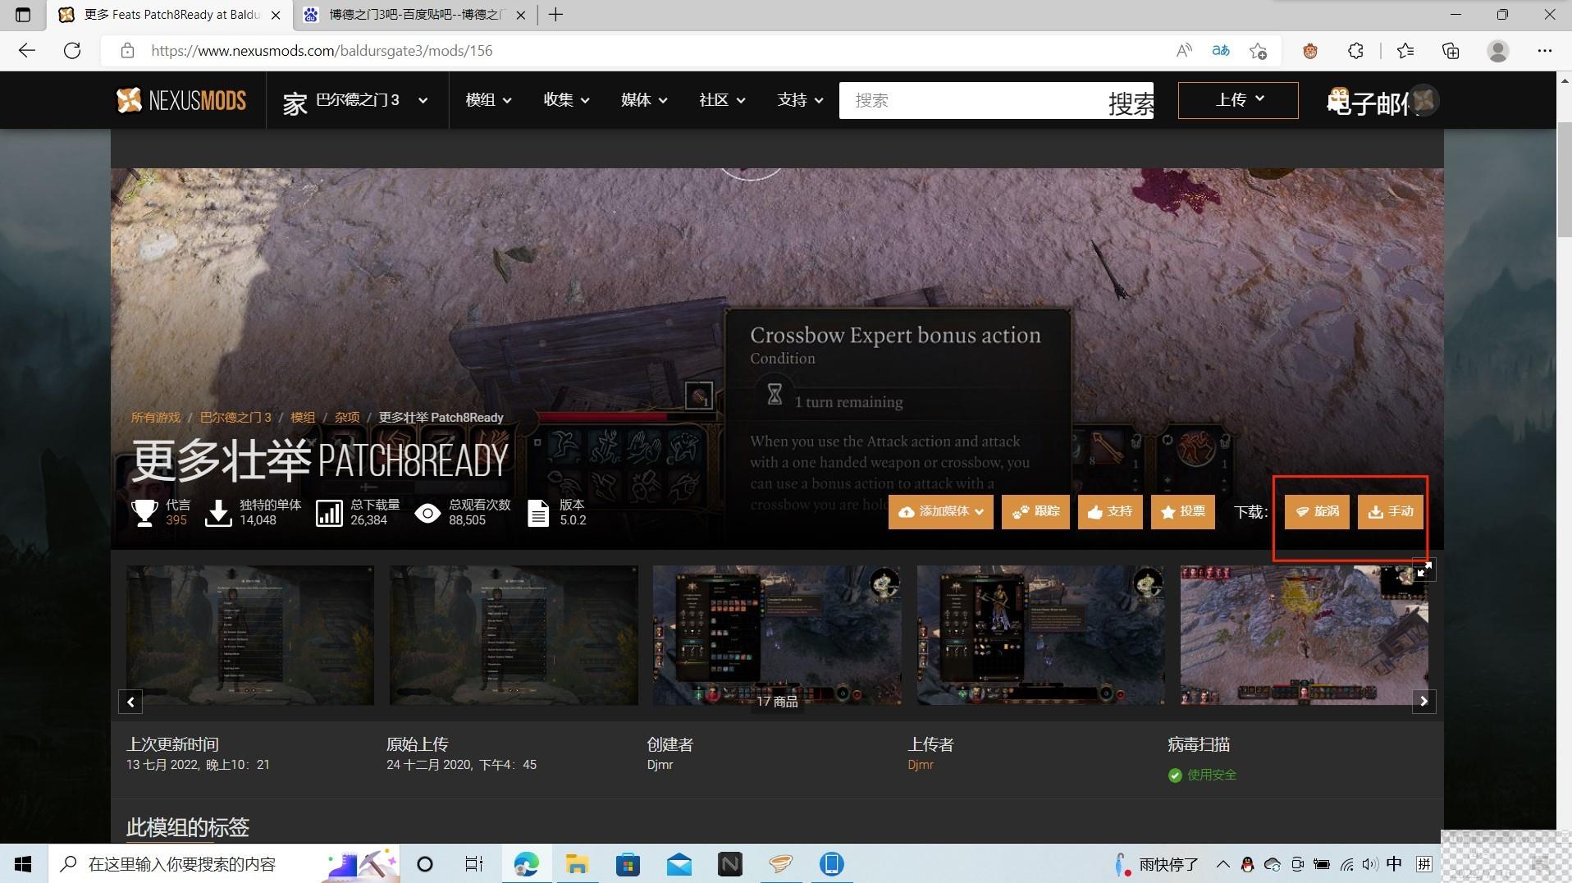Open Task View on taskbar
This screenshot has height=883, width=1572.
coord(473,864)
